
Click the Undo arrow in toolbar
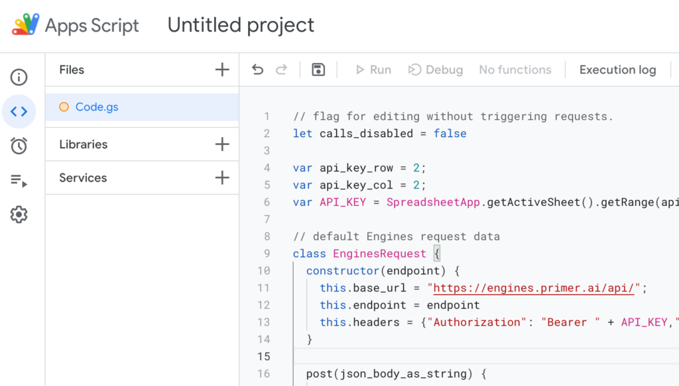click(x=258, y=70)
